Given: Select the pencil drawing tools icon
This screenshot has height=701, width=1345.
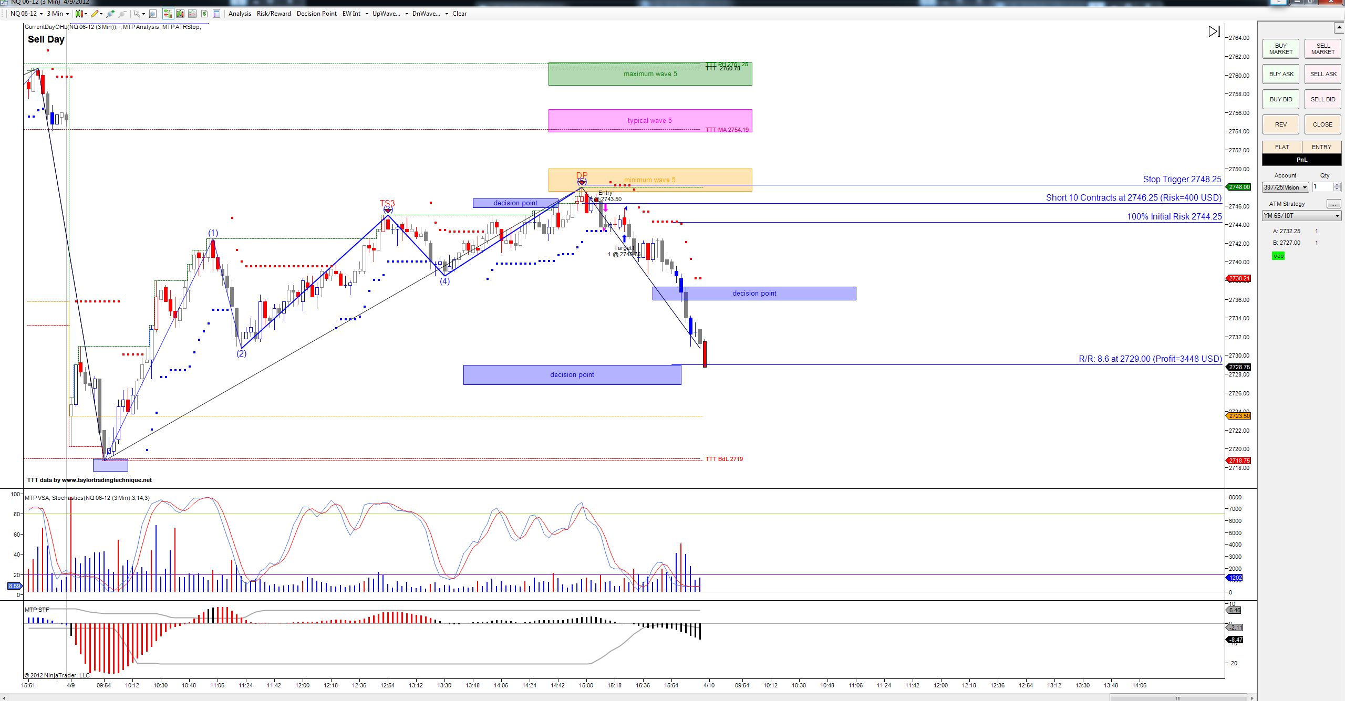Looking at the screenshot, I should pyautogui.click(x=95, y=14).
